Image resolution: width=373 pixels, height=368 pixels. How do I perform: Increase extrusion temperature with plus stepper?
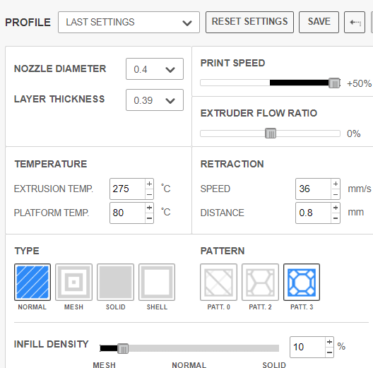[149, 184]
